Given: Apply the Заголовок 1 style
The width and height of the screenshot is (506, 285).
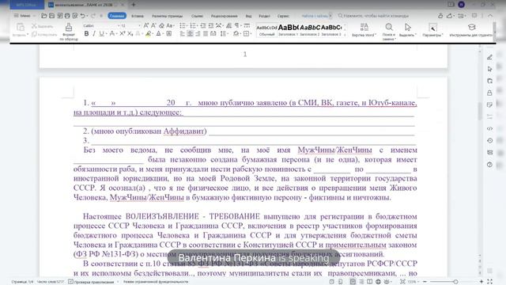Looking at the screenshot, I should coord(288,30).
